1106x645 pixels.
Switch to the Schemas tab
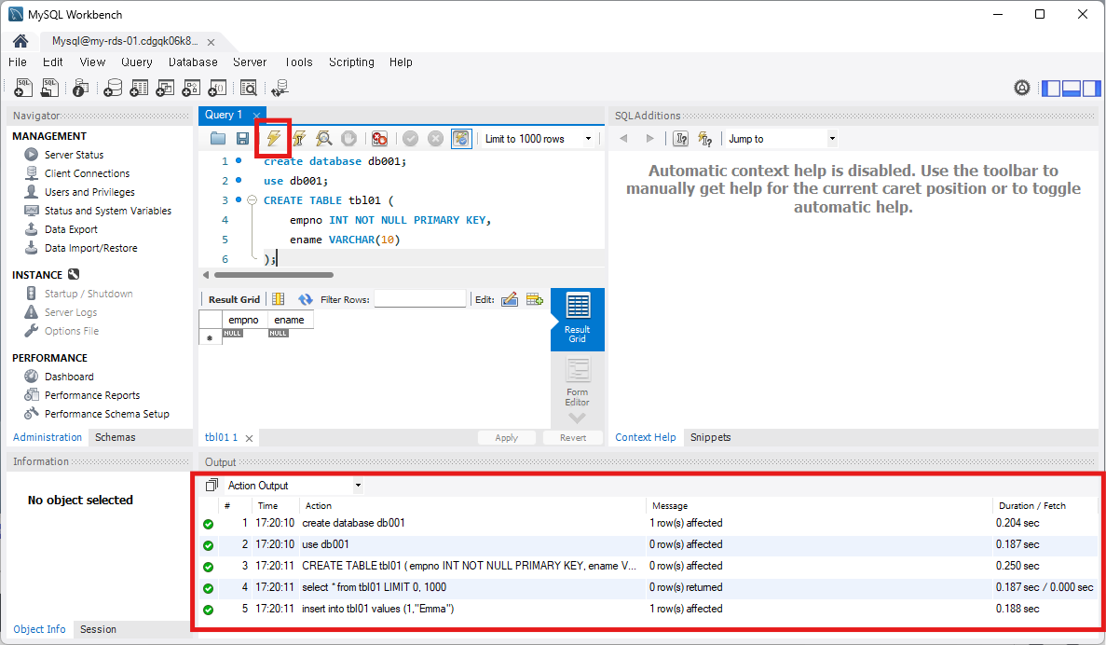click(x=115, y=437)
